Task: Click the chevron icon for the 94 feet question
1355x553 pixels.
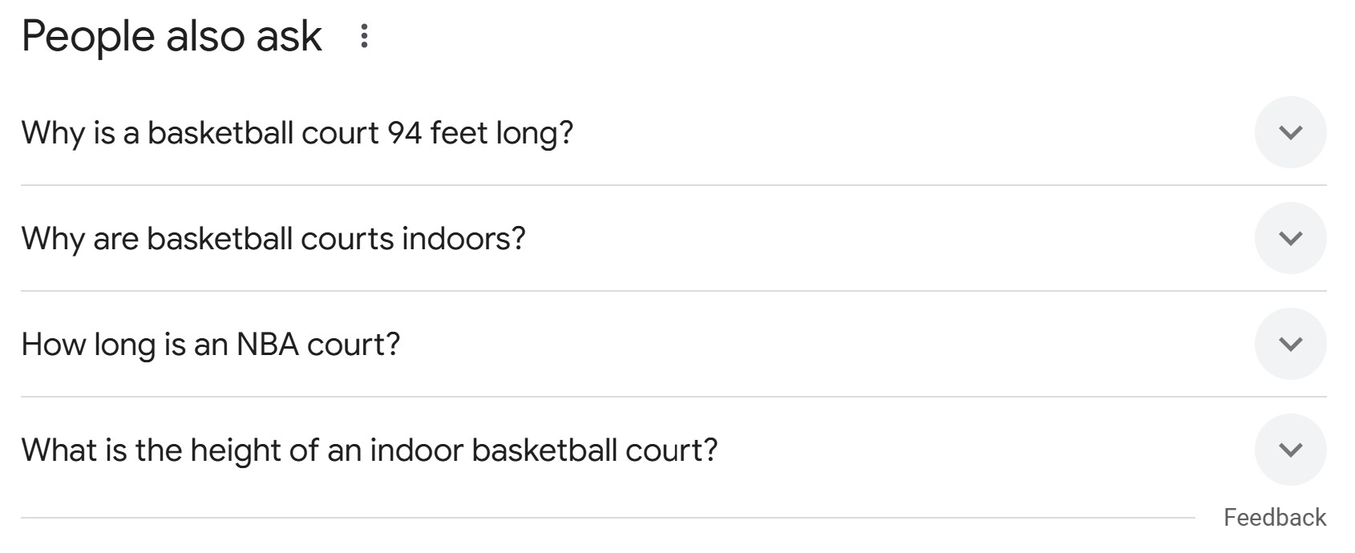Action: pos(1290,132)
